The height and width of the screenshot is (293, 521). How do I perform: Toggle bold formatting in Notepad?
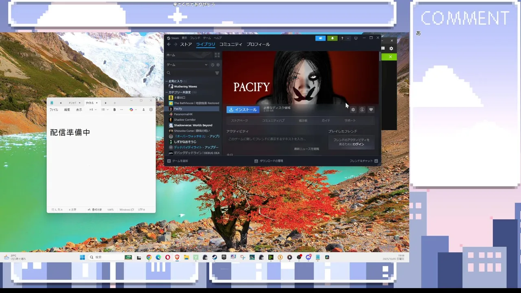pyautogui.click(x=114, y=109)
